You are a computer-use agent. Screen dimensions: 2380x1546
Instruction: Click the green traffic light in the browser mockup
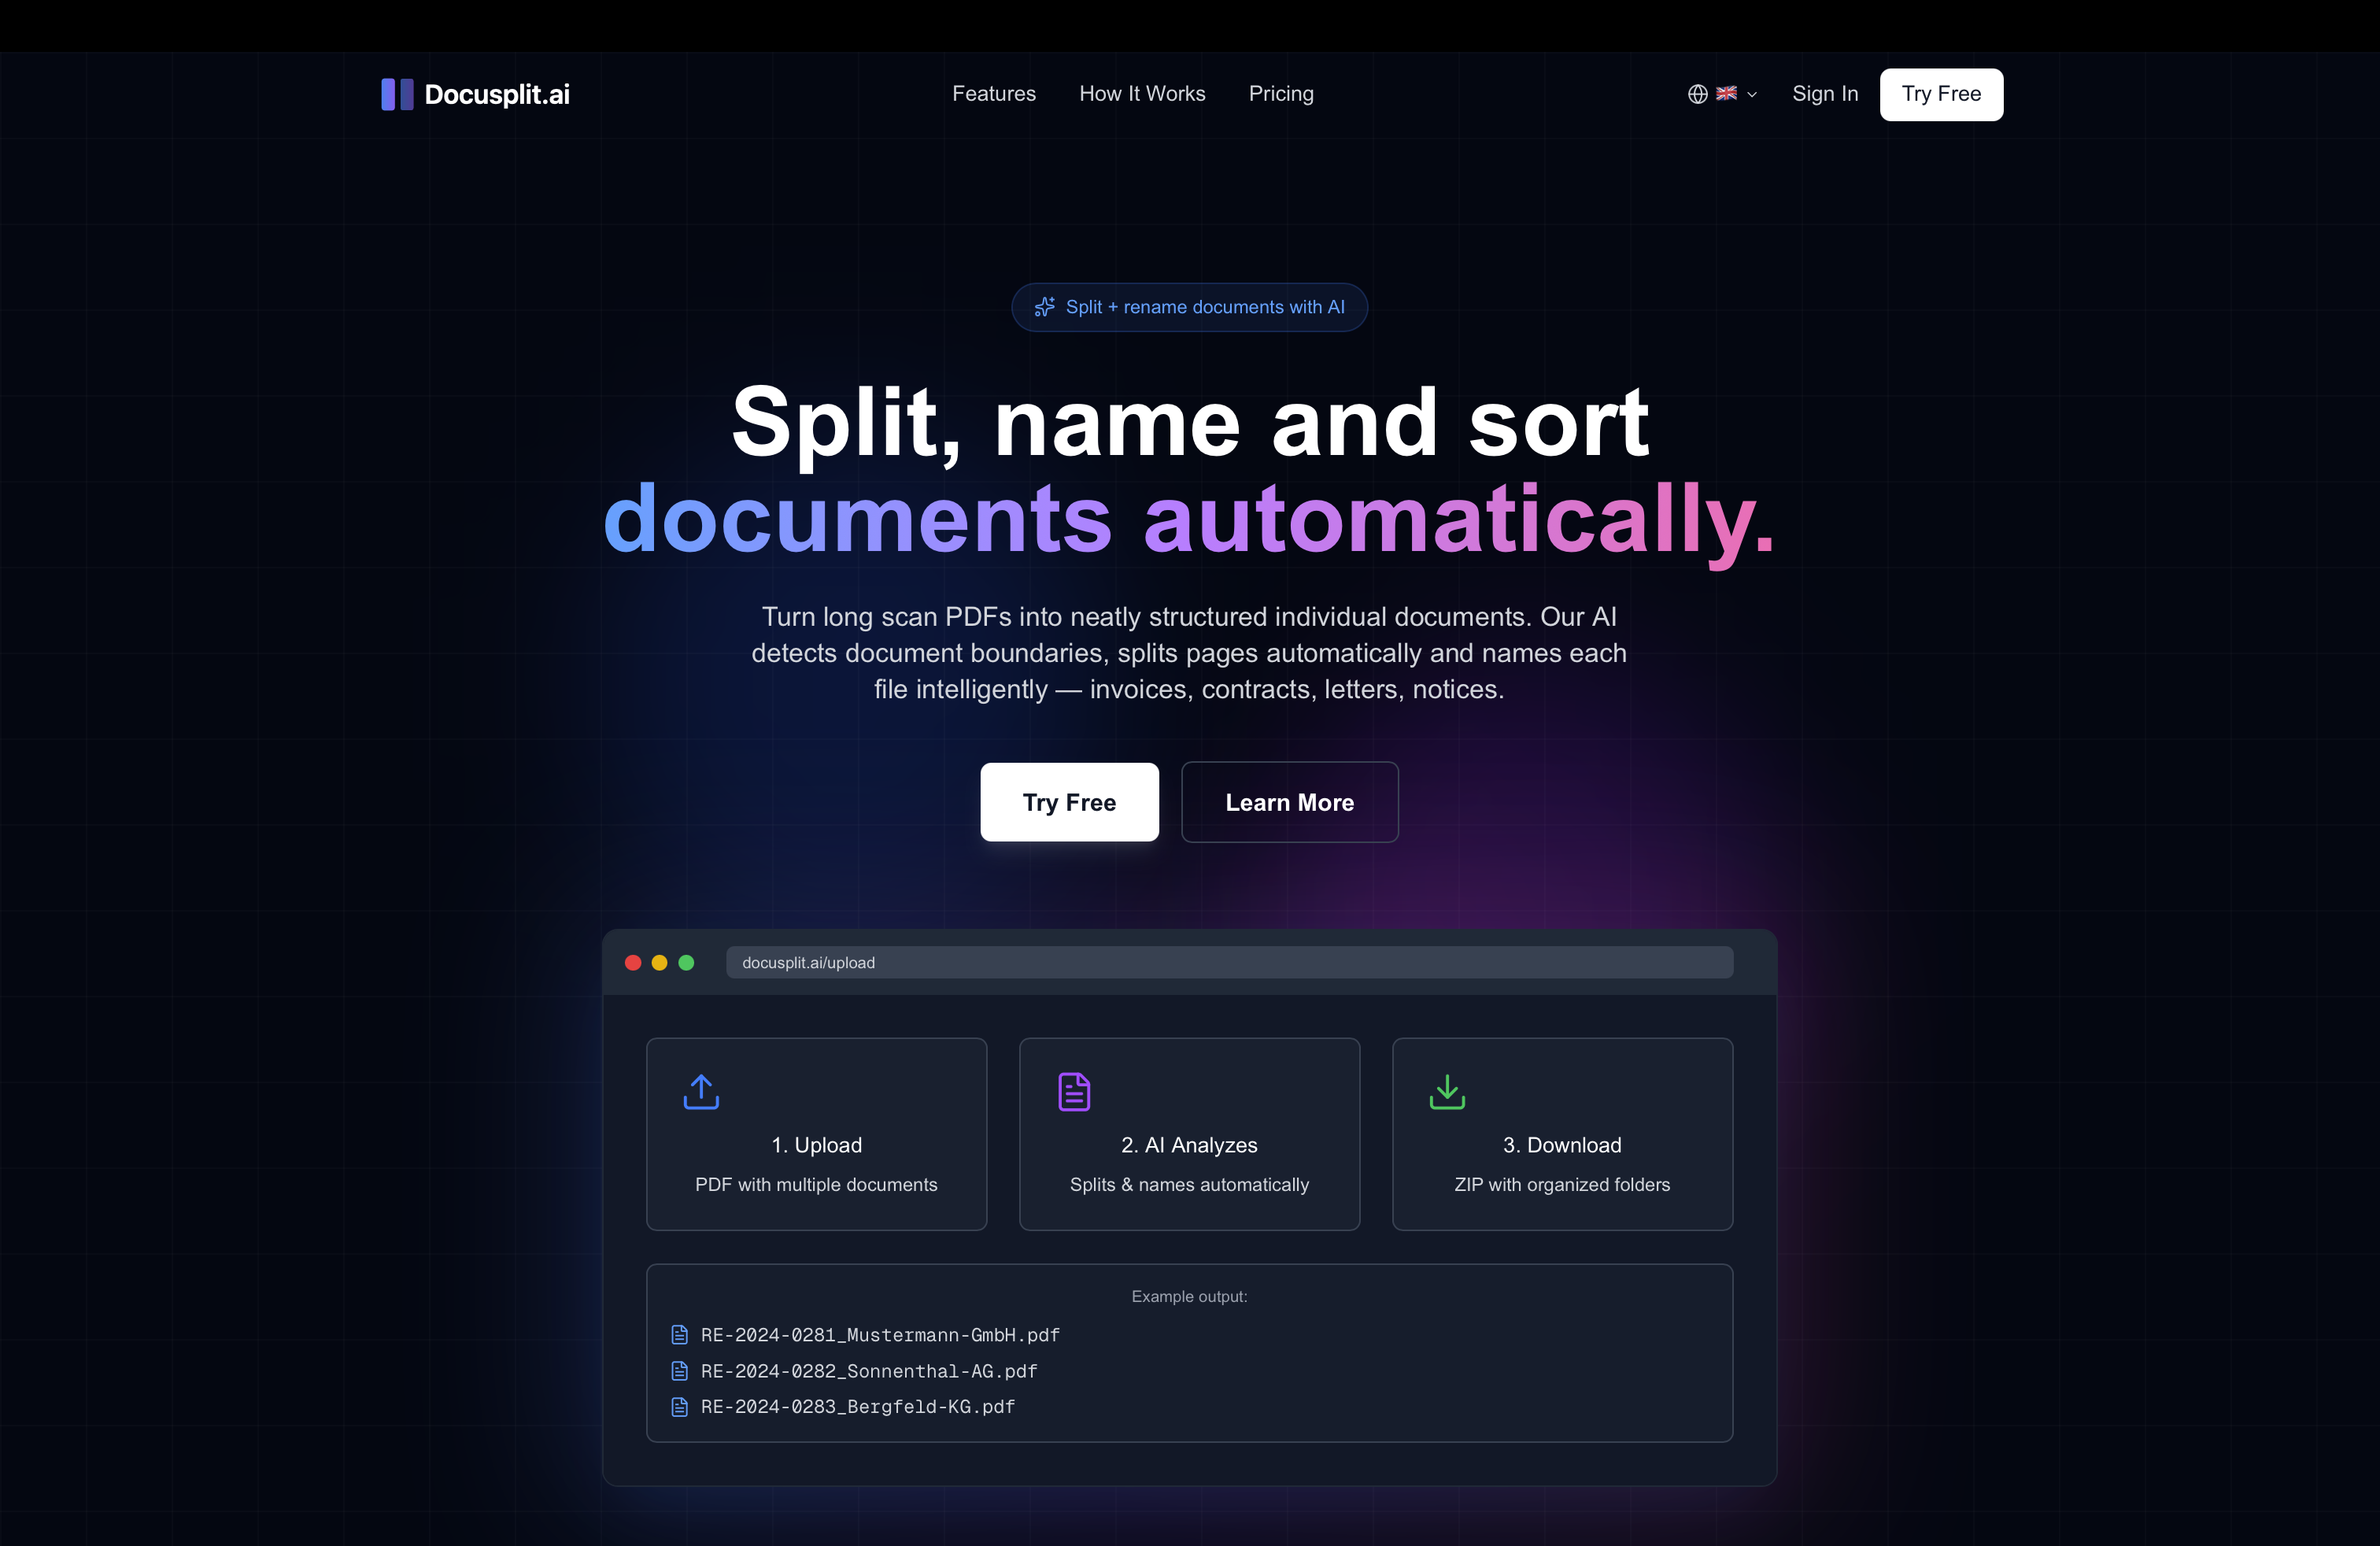pyautogui.click(x=687, y=962)
